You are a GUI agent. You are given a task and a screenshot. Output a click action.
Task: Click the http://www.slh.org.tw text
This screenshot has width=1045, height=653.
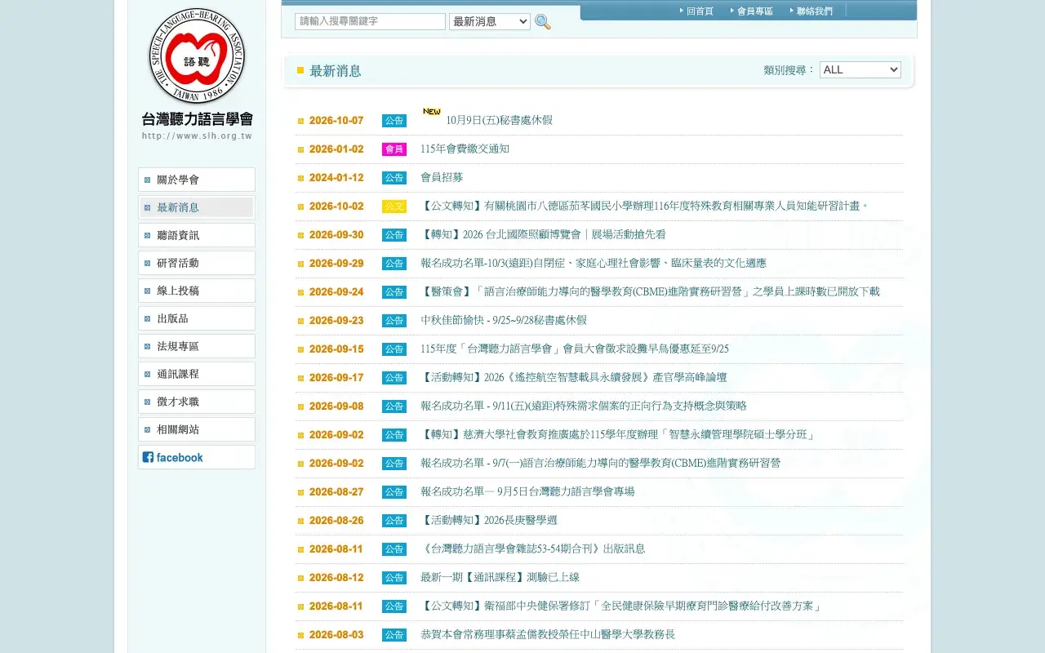[197, 136]
